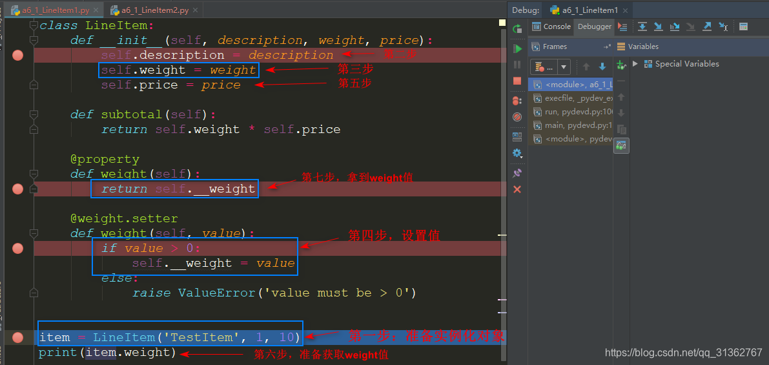Expand the Special Variables tree node
This screenshot has width=769, height=365.
(635, 64)
